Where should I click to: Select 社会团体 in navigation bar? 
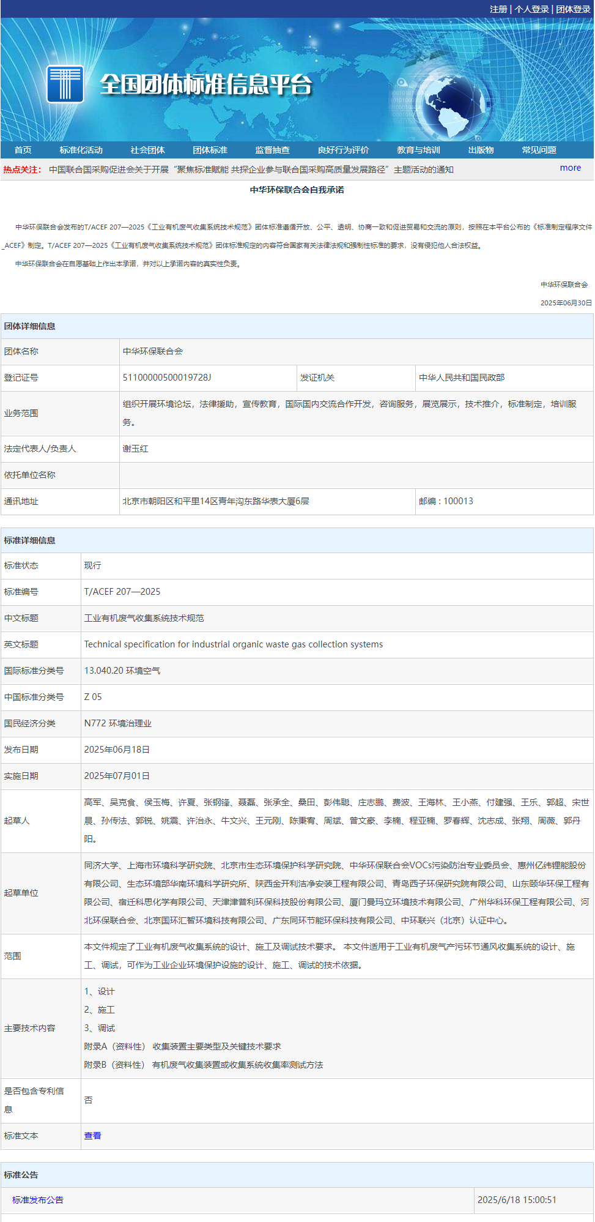pos(147,150)
